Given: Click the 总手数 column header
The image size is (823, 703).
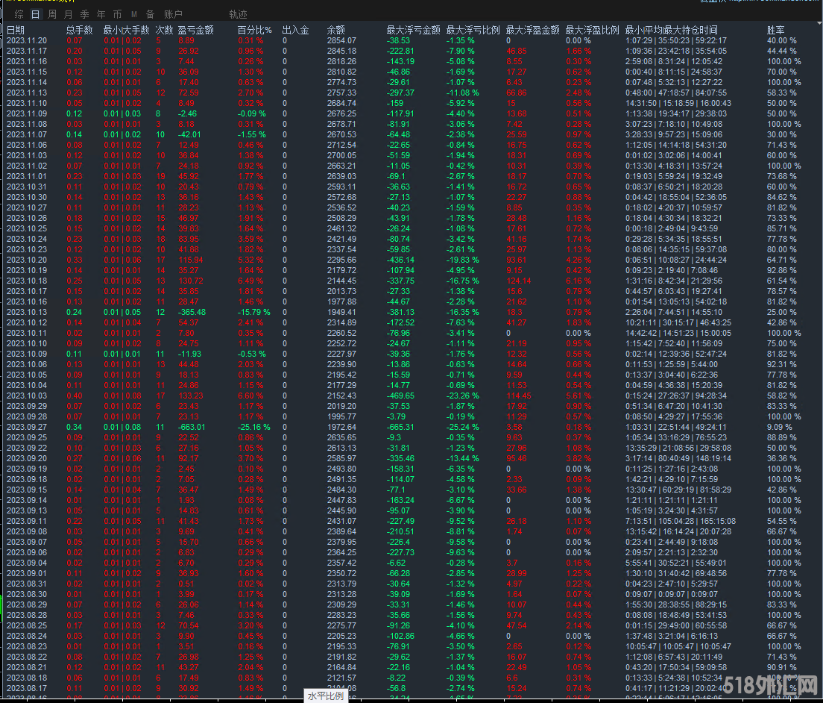Looking at the screenshot, I should [79, 30].
